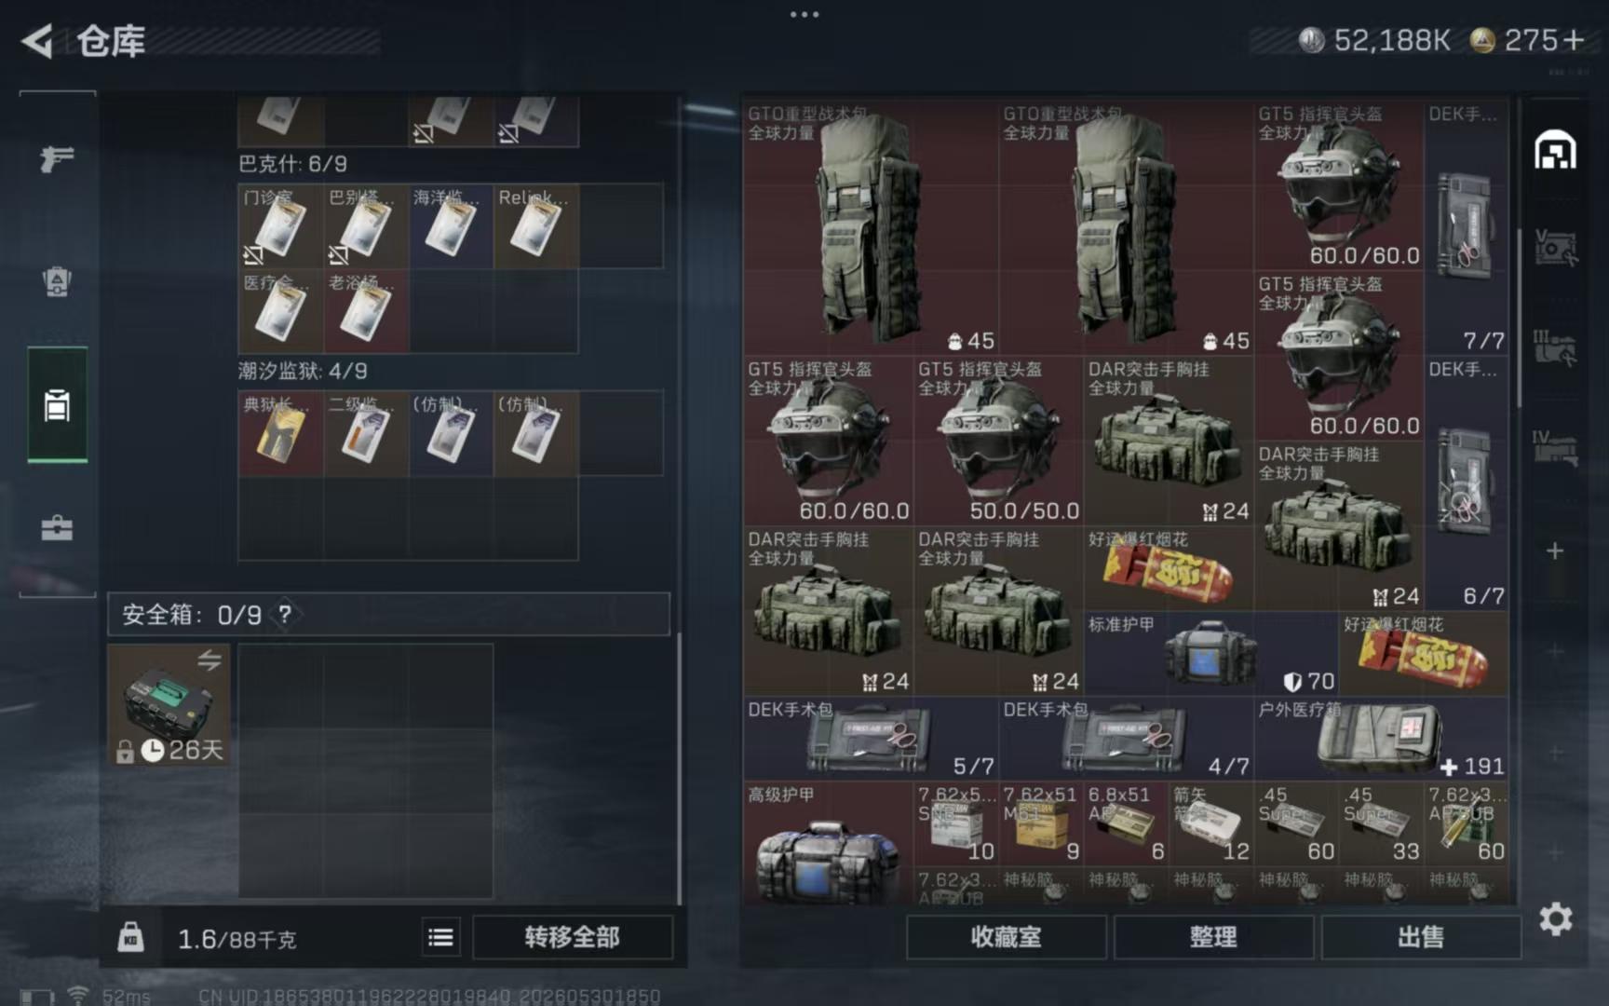Open settings gear icon at bottom right
Image resolution: width=1609 pixels, height=1006 pixels.
click(x=1555, y=919)
